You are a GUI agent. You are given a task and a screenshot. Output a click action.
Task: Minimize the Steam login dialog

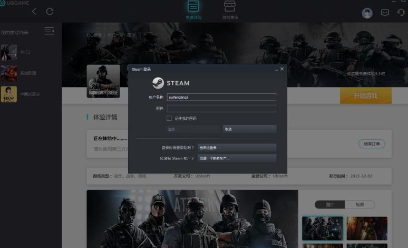click(x=276, y=69)
